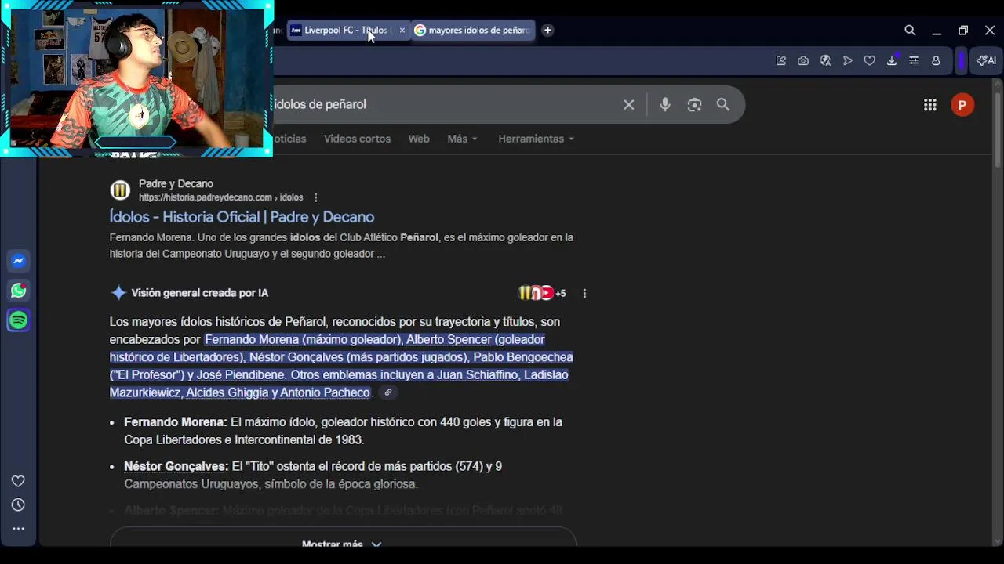Select Videos cortos search filter

(x=357, y=139)
